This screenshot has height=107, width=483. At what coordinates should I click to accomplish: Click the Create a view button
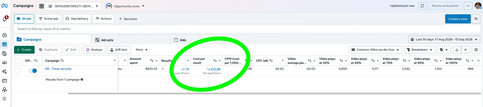click(x=458, y=19)
